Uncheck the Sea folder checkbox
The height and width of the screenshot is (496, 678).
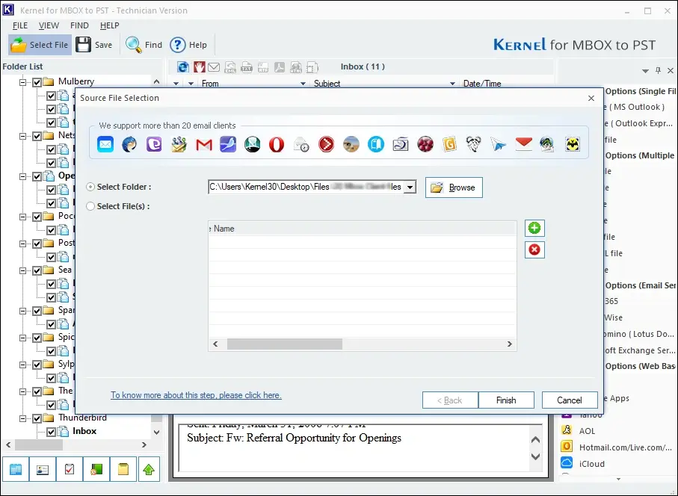click(x=37, y=270)
